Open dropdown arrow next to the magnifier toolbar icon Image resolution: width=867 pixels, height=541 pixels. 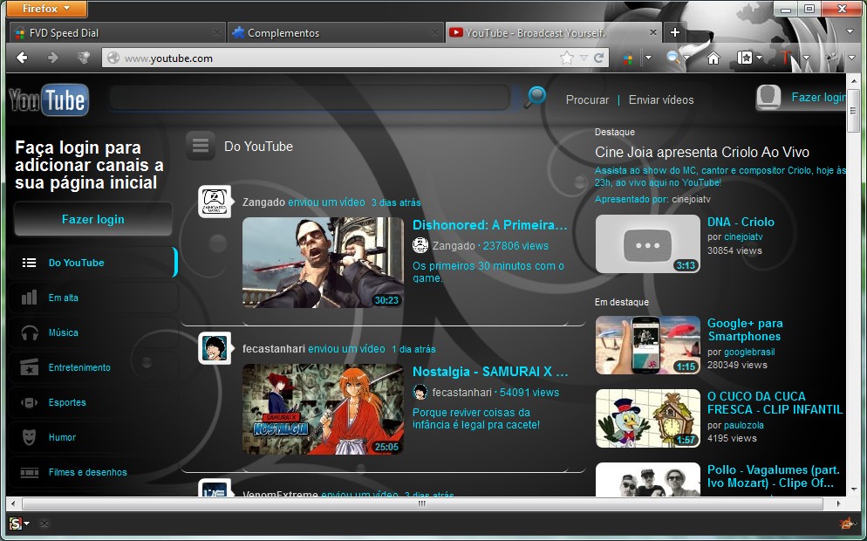686,58
